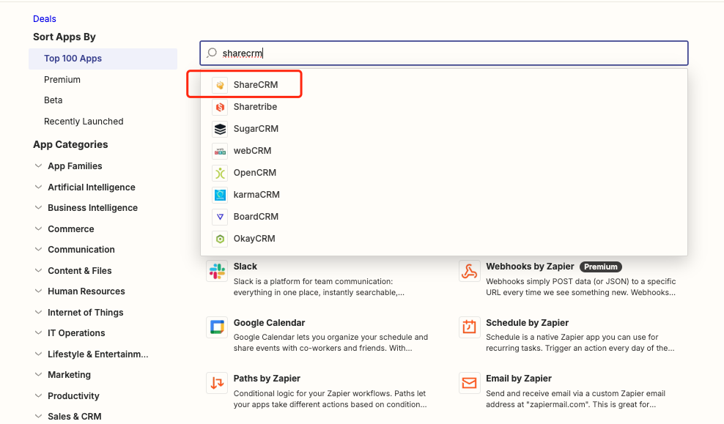Choose webCRM from search suggestions
The image size is (724, 424).
click(444, 151)
